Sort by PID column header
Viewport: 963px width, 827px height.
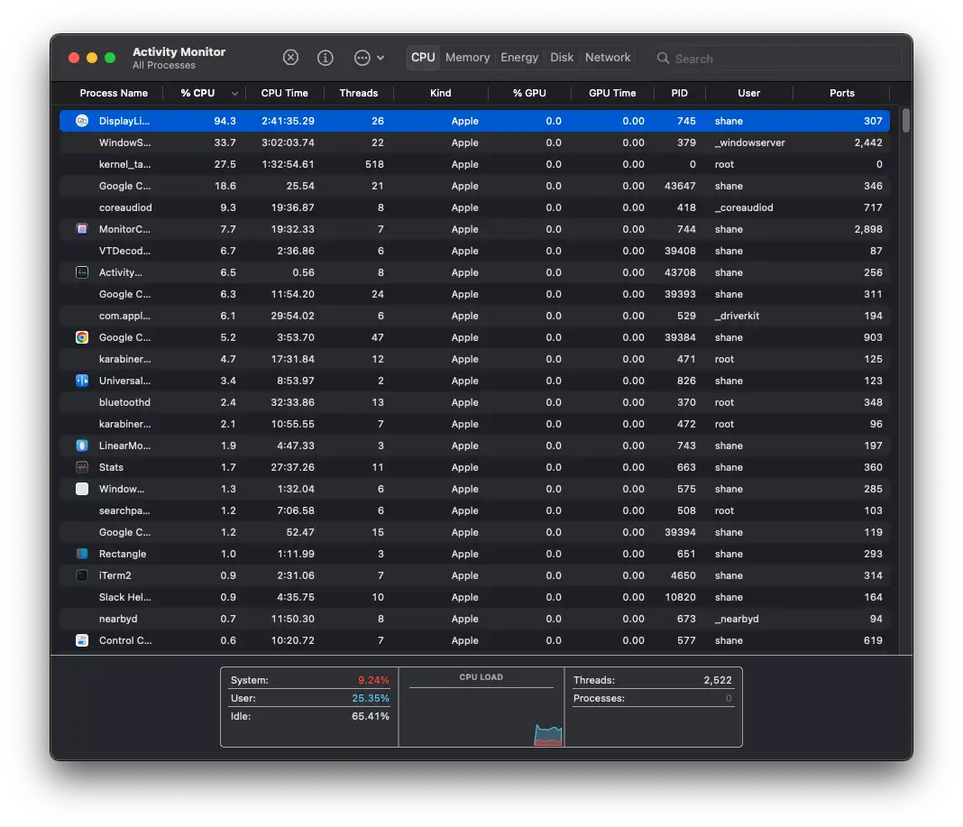[x=679, y=93]
